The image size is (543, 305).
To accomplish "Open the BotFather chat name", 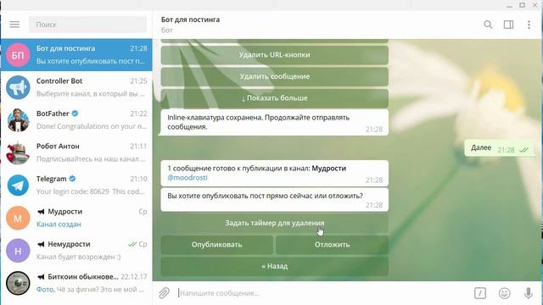I will [53, 114].
